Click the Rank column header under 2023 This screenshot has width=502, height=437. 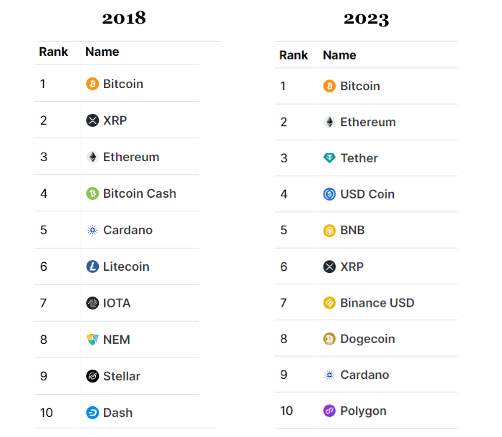click(x=294, y=55)
